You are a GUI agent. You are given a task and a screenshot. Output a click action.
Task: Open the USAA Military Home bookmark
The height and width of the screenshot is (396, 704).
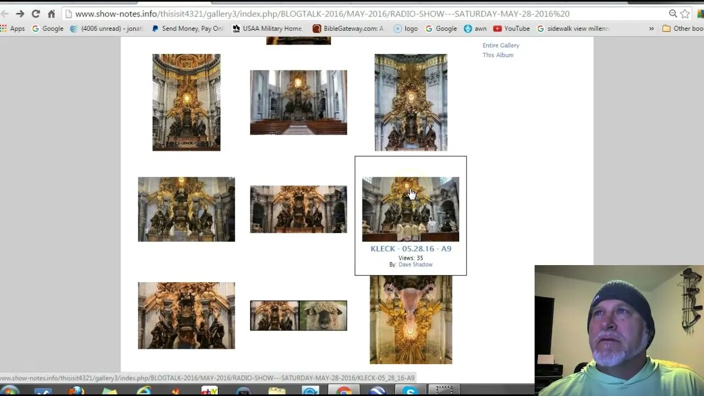tap(267, 29)
